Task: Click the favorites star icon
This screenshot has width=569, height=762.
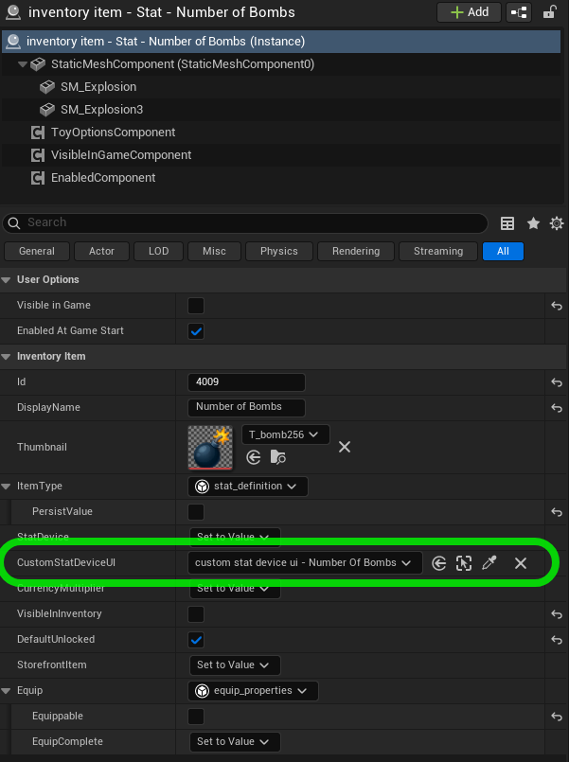Action: pyautogui.click(x=533, y=223)
